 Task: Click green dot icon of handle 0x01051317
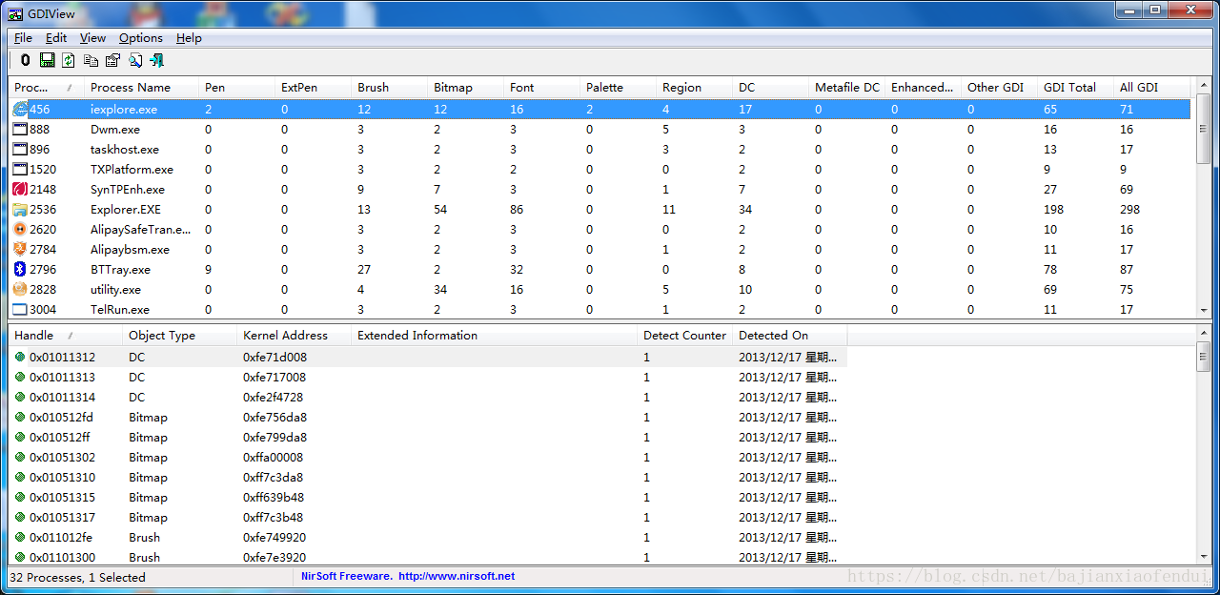(20, 517)
